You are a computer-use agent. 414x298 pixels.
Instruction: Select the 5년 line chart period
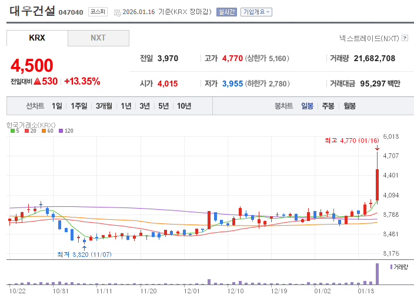click(x=163, y=106)
